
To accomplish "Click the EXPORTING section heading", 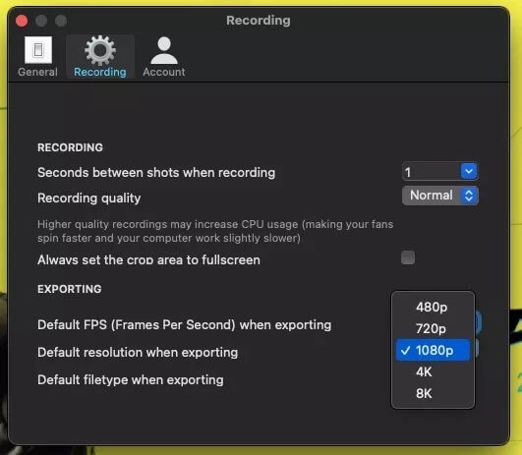I will tap(69, 289).
